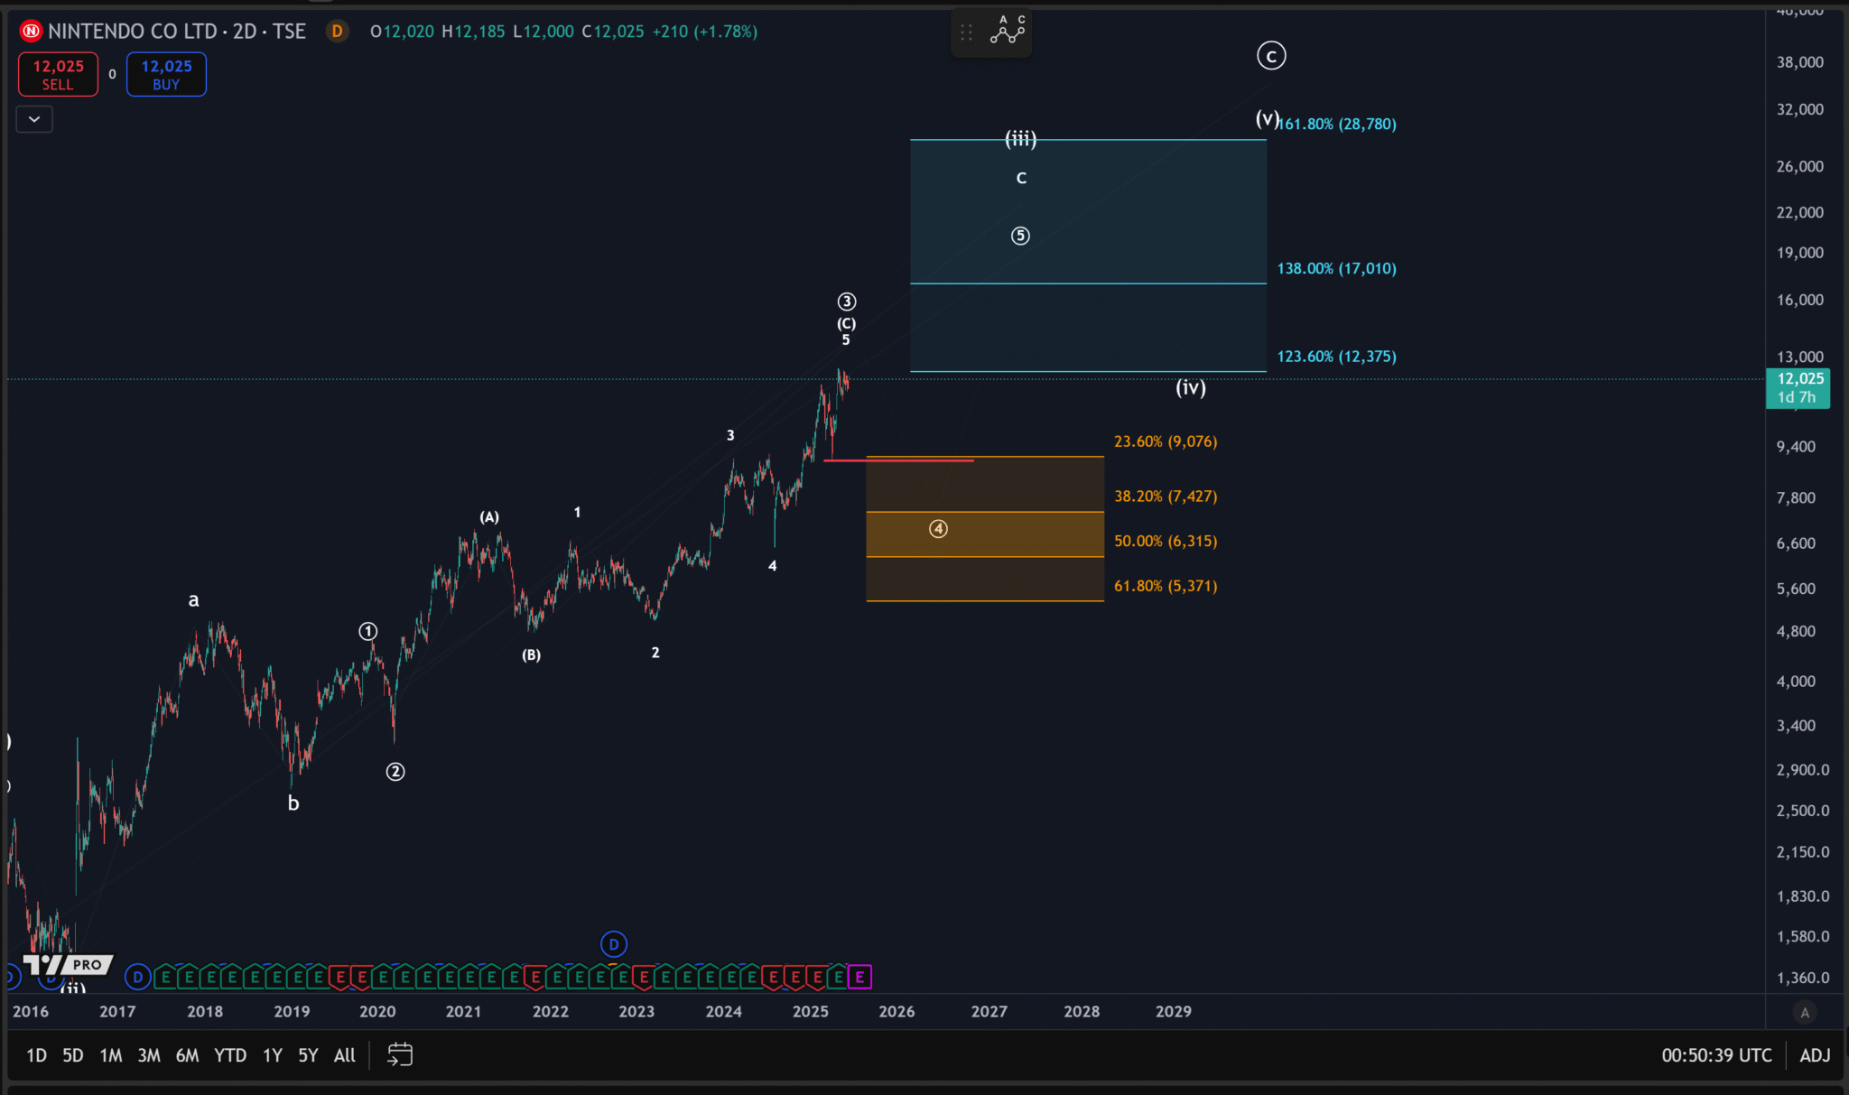Open the go-to-date calendar icon
The width and height of the screenshot is (1849, 1095).
point(399,1054)
